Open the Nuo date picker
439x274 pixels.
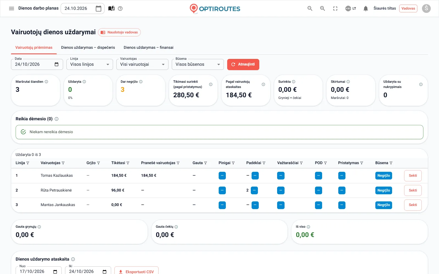55,272
